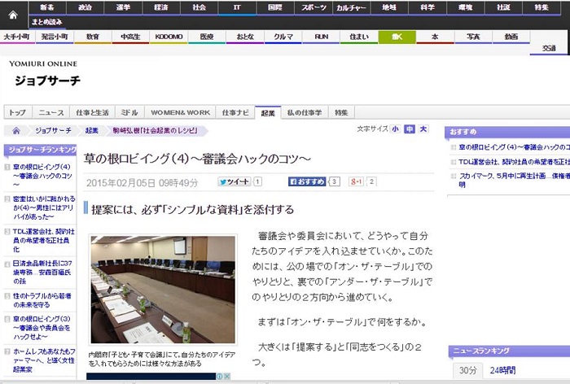Image resolution: width=570 pixels, height=384 pixels.
Task: Open the KODOMO channel
Action: 169,37
